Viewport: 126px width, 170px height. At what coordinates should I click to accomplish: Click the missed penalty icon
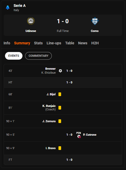79,136
